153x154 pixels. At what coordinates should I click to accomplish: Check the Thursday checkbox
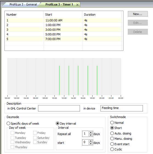[x=12, y=147]
